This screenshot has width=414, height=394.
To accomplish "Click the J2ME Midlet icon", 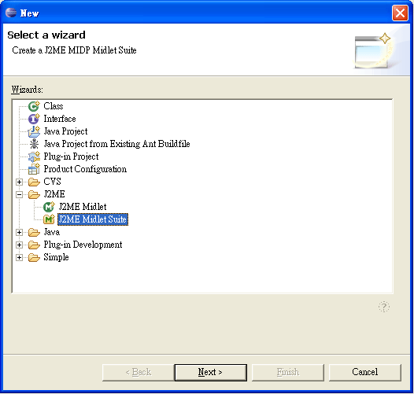I will point(49,207).
